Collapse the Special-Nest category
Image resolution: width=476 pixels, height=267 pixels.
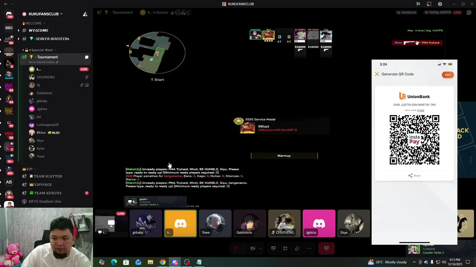pyautogui.click(x=39, y=50)
